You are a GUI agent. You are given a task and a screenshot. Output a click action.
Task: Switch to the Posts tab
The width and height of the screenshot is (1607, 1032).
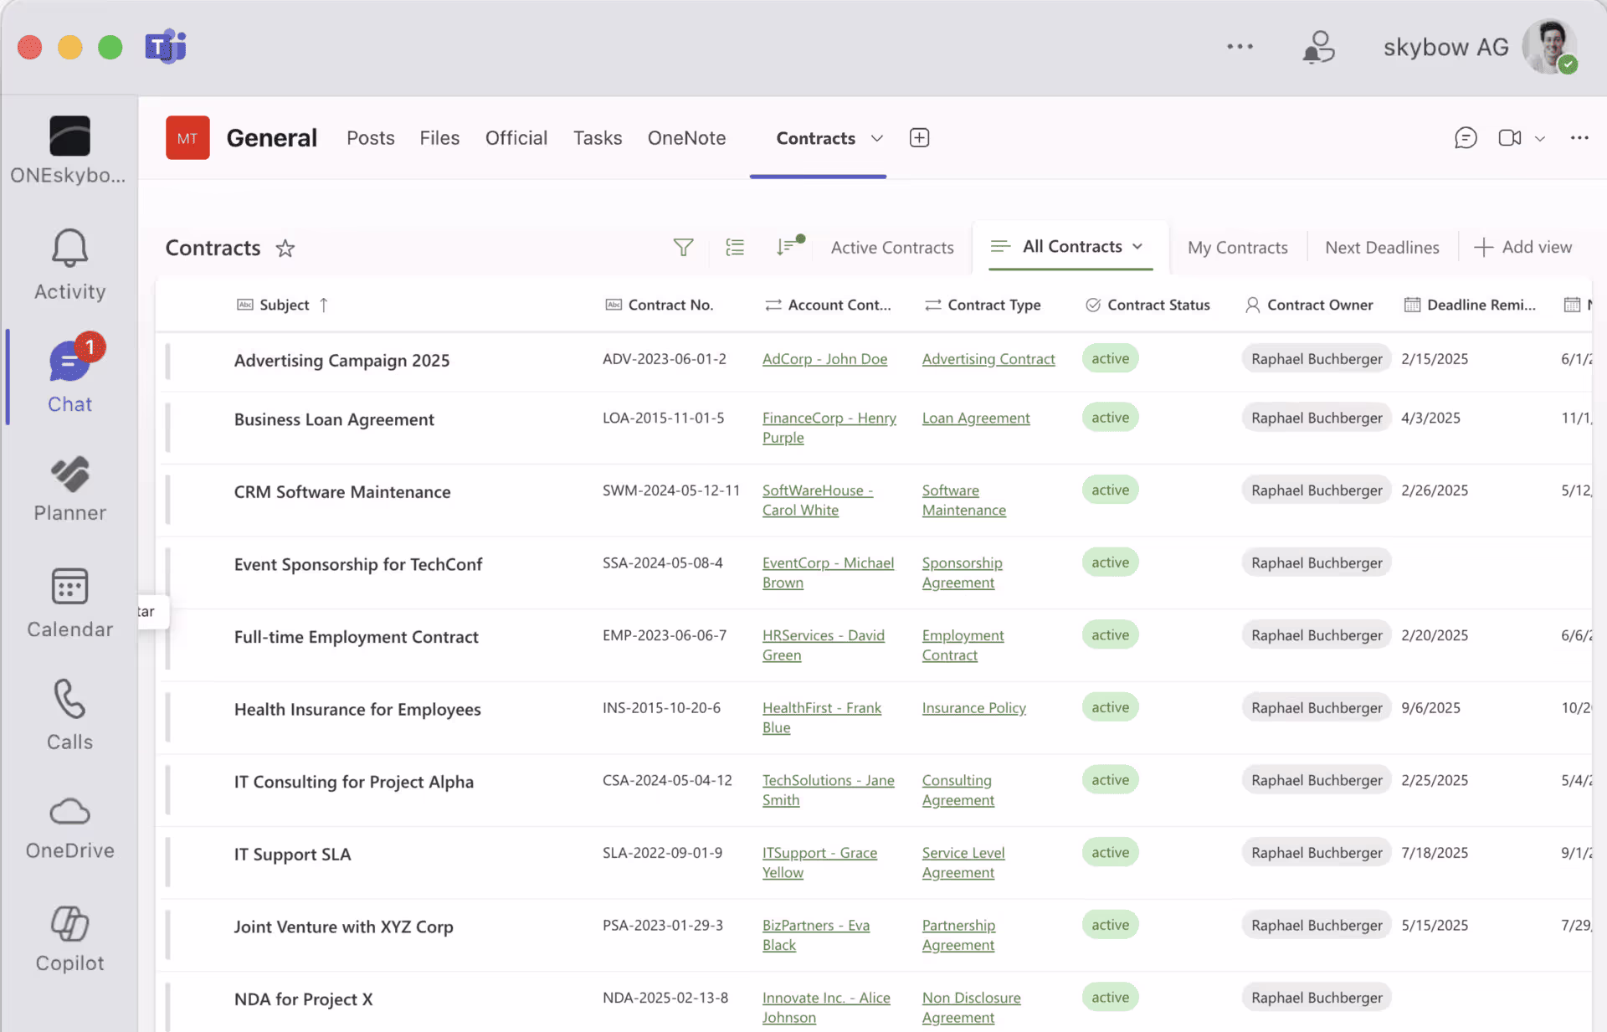tap(370, 138)
